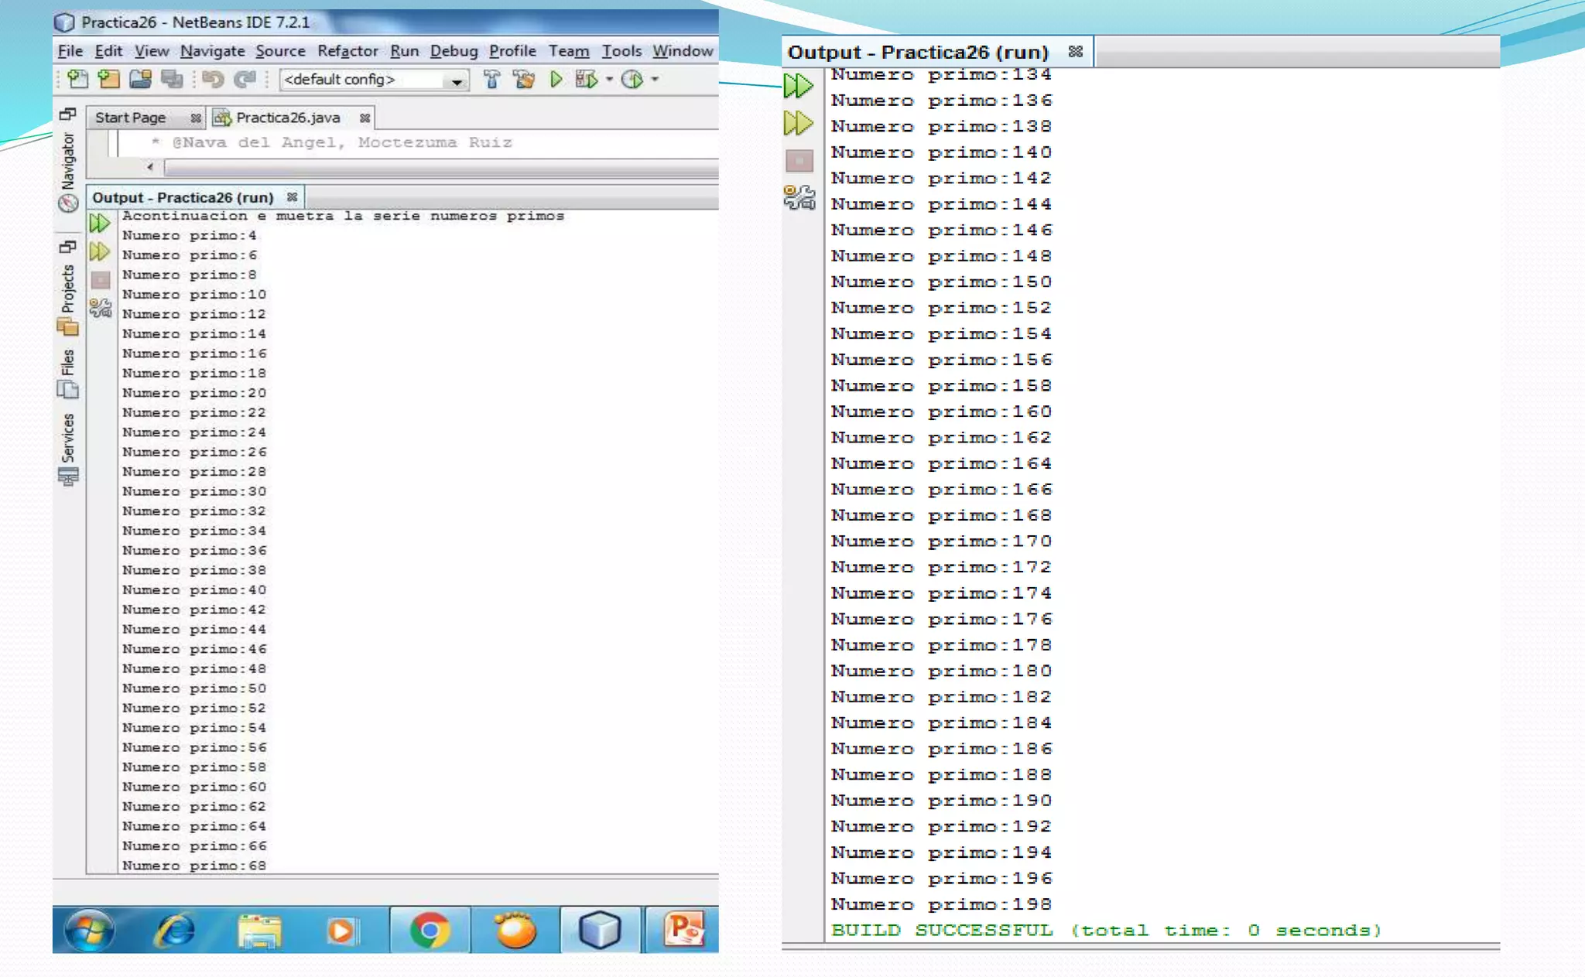Click the Open Project folder icon
Viewport: 1585px width, 977px height.
(140, 79)
